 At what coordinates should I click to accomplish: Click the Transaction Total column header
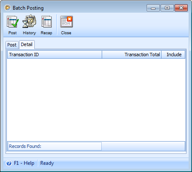tap(131, 55)
